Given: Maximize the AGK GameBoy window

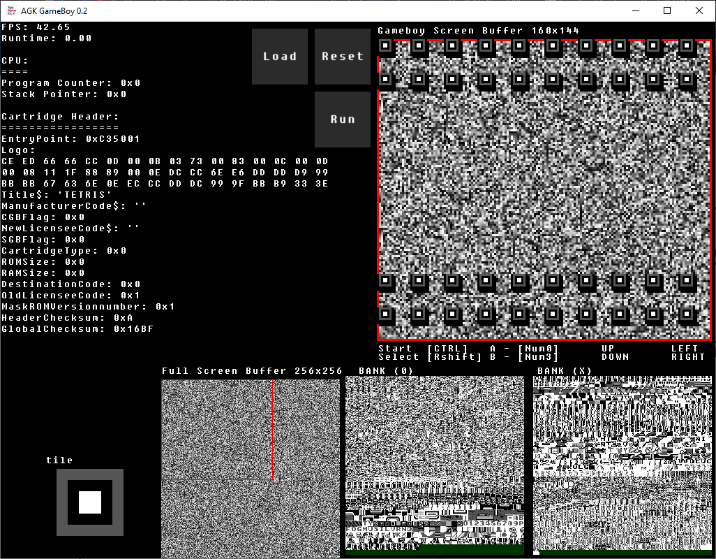Looking at the screenshot, I should pos(667,10).
